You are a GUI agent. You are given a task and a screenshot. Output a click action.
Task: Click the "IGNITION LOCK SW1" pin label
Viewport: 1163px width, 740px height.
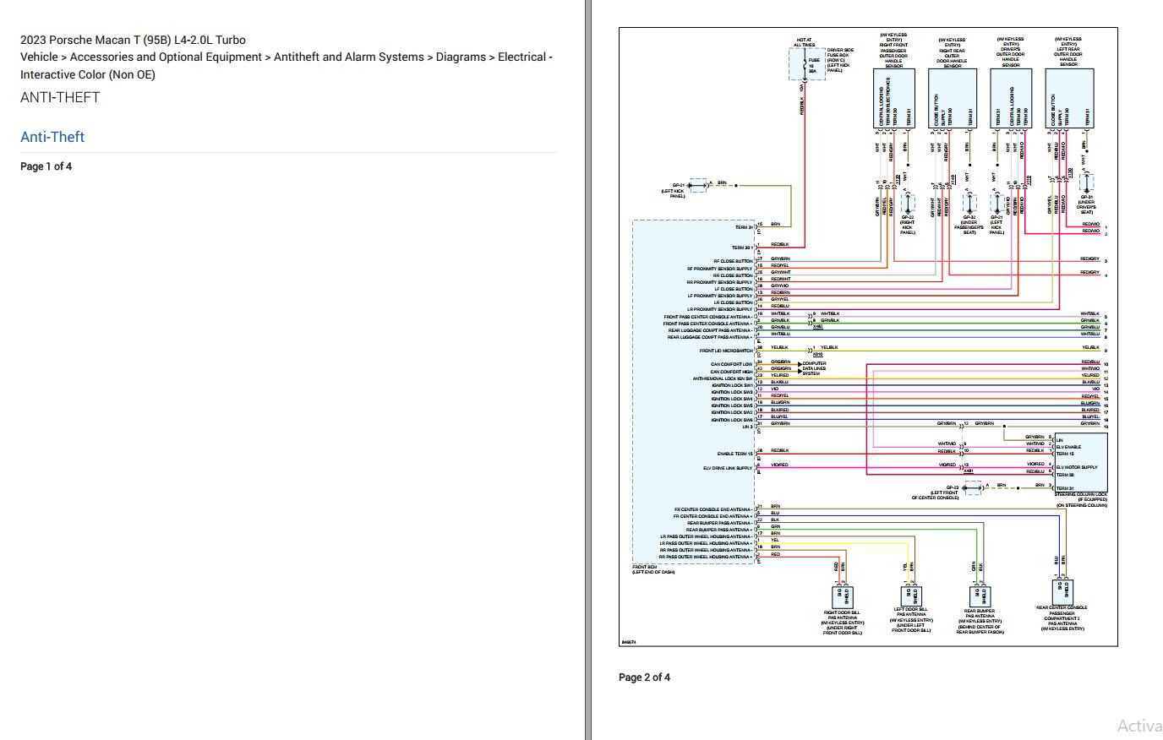[732, 385]
